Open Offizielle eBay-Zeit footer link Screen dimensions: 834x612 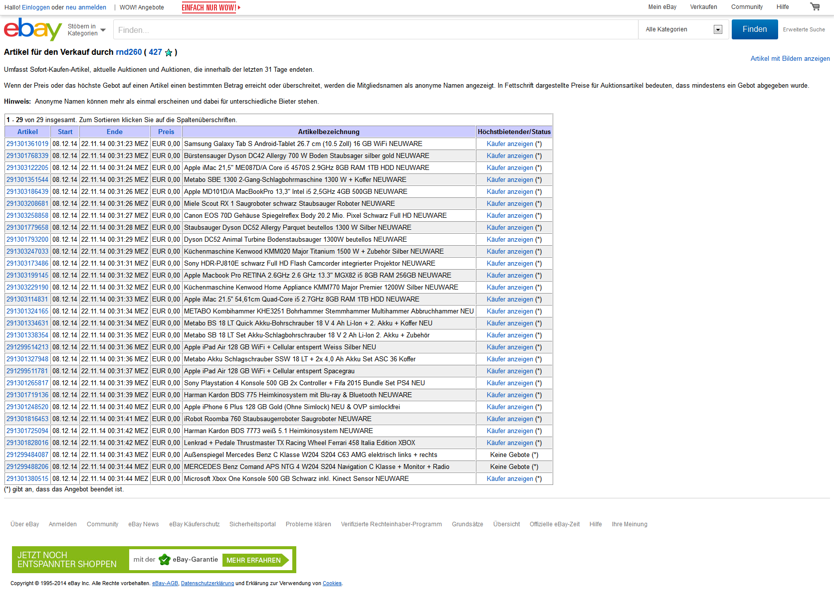[x=555, y=524]
